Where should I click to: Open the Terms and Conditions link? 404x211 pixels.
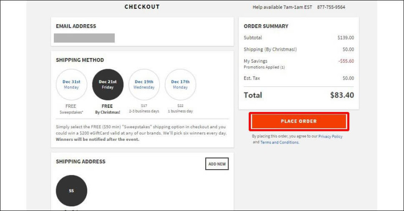pyautogui.click(x=280, y=142)
